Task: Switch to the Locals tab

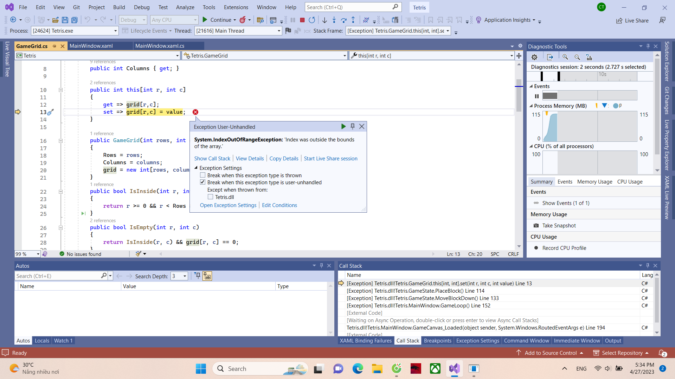Action: tap(42, 340)
